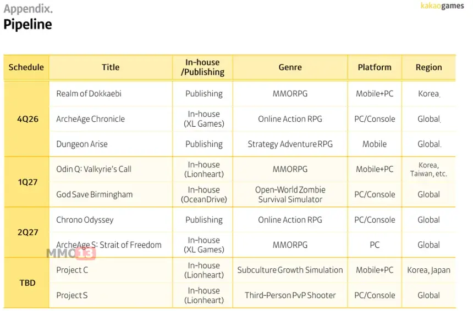Click 'Global' region in ArcheAge S row
This screenshot has width=473, height=311.
pos(428,245)
